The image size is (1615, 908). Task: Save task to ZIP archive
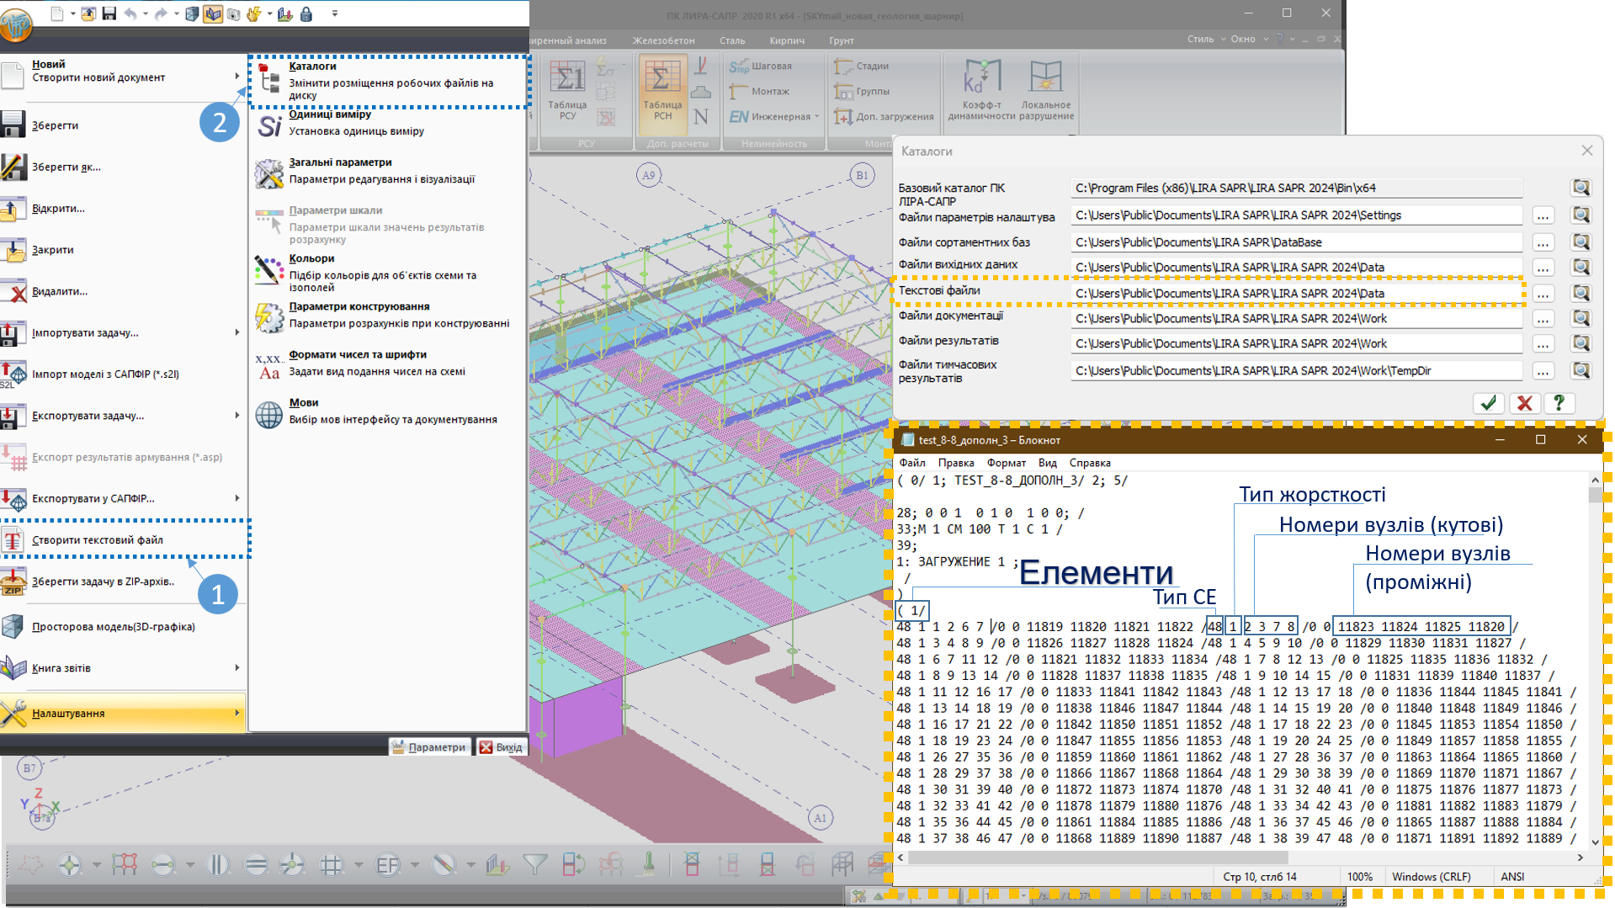[103, 581]
